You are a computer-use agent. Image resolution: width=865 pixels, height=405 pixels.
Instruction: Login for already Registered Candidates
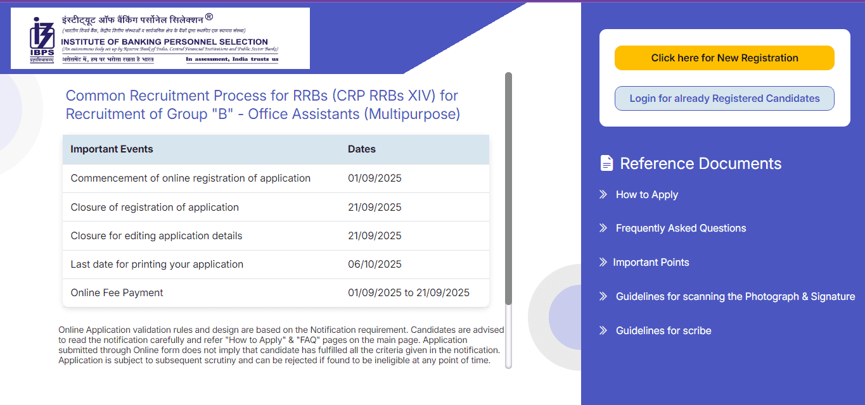[x=724, y=98]
